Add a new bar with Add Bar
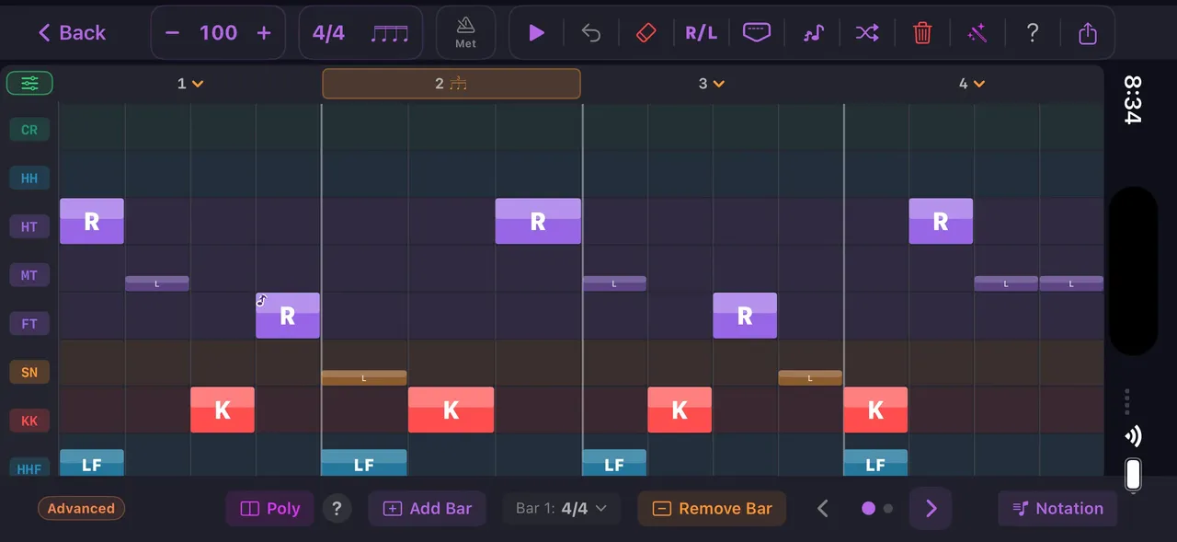The height and width of the screenshot is (542, 1177). [428, 509]
